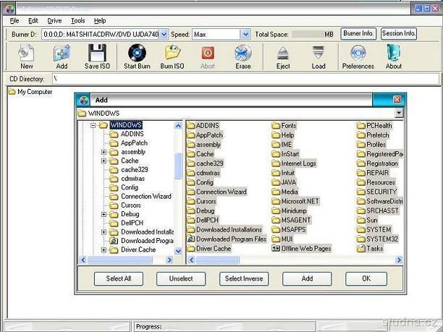Open the Burner D: device dropdown
443x332 pixels.
(x=163, y=34)
